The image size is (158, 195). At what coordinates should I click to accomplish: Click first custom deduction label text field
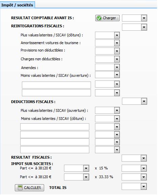click(x=55, y=127)
